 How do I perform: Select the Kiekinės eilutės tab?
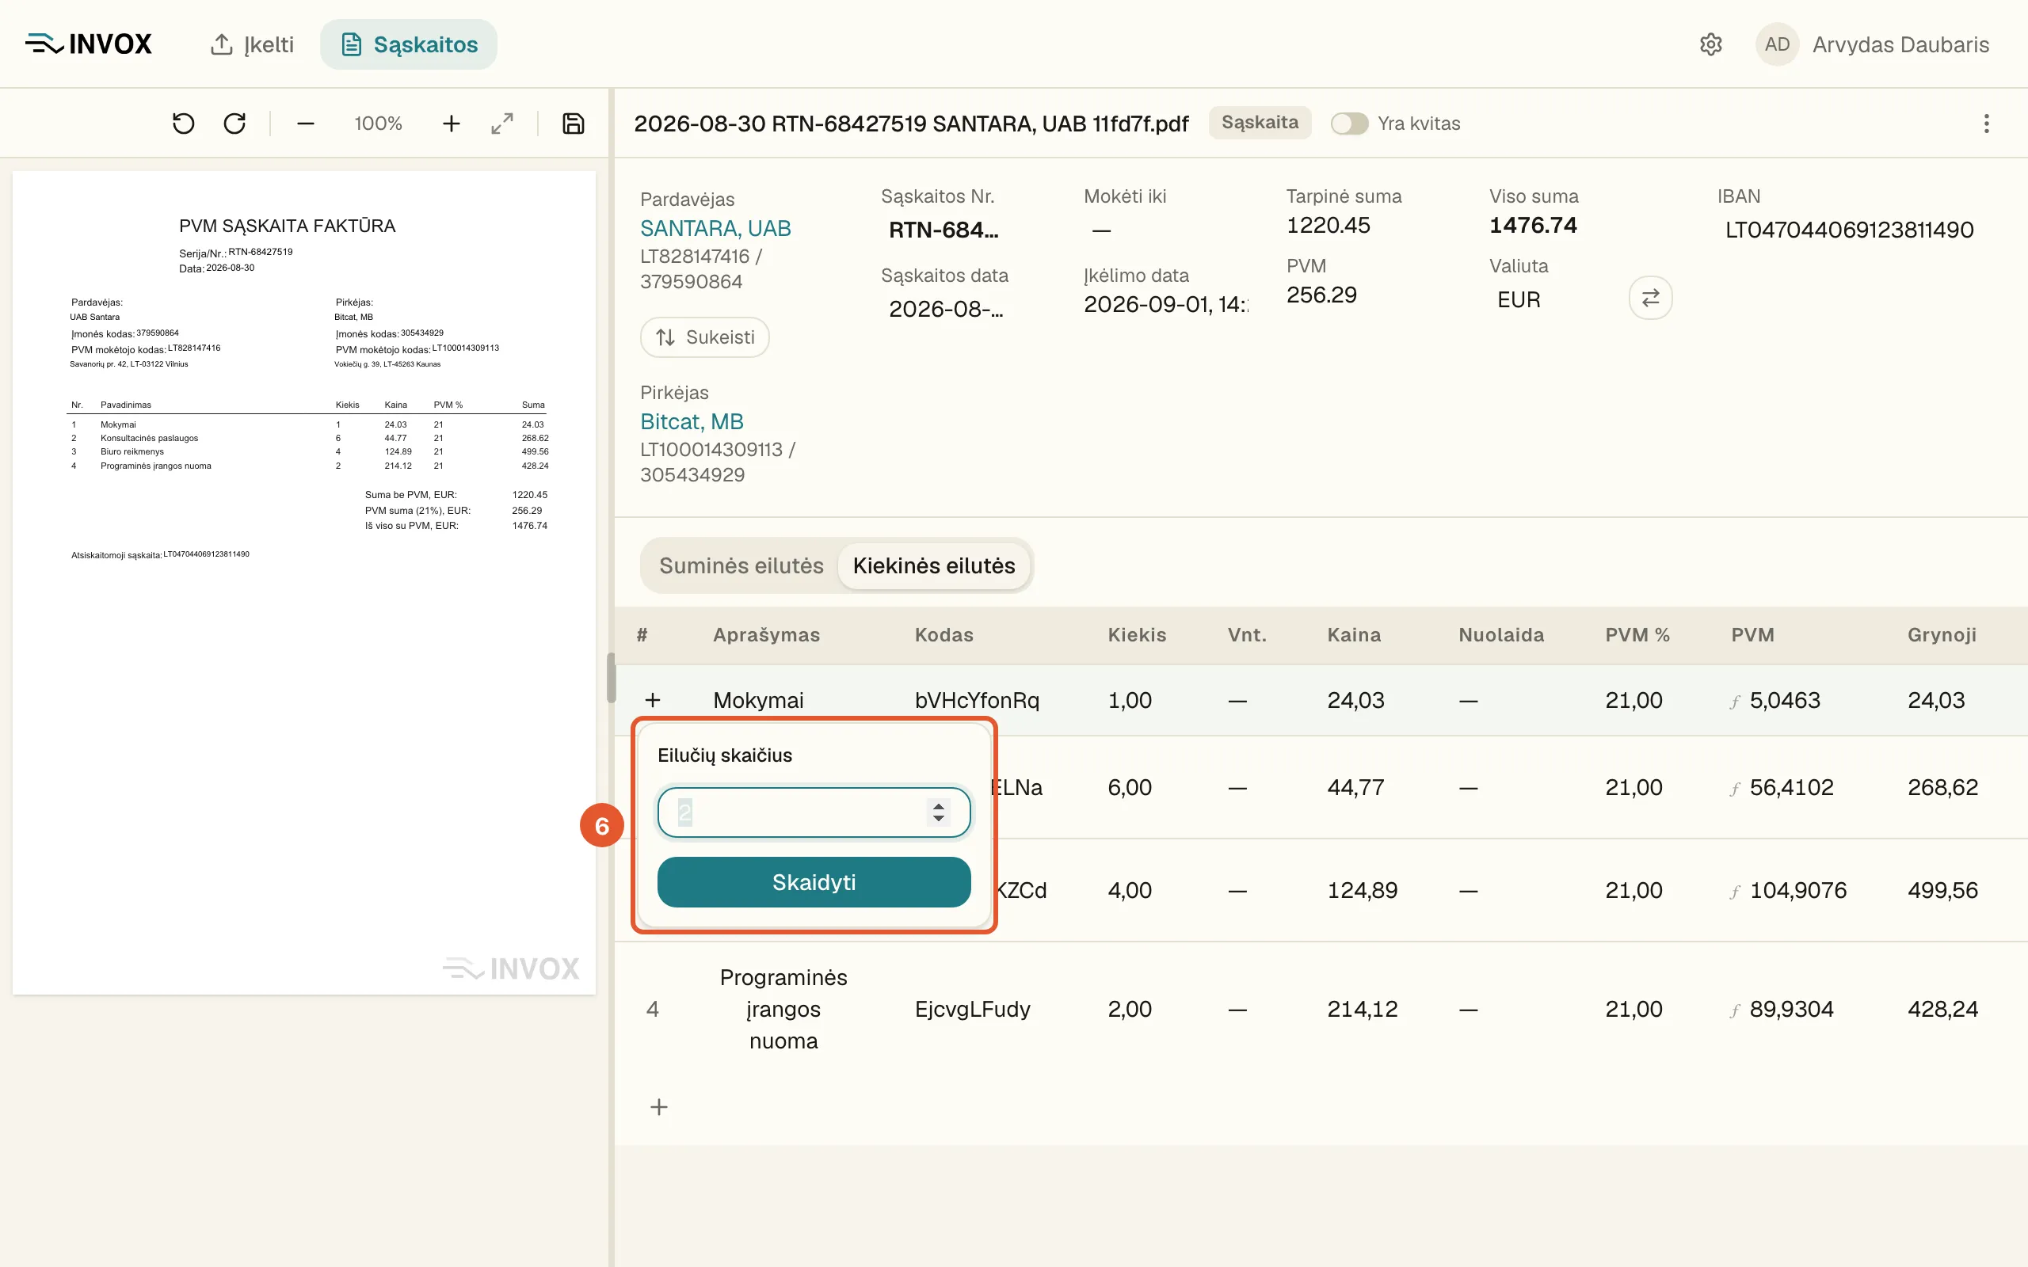933,565
